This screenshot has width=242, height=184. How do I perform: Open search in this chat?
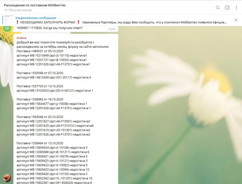pos(218,8)
